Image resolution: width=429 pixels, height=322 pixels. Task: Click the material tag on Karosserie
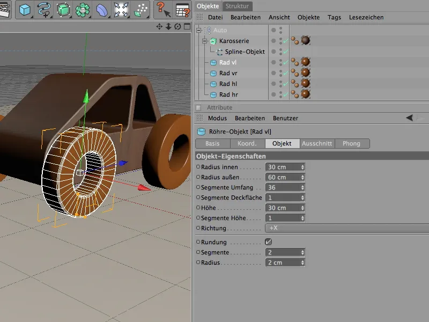pyautogui.click(x=306, y=41)
